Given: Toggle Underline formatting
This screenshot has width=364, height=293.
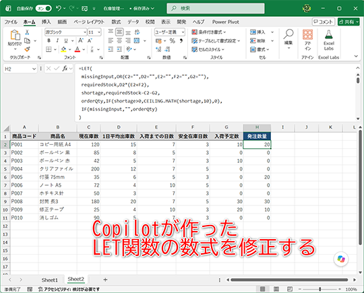Looking at the screenshot, I should pos(66,40).
